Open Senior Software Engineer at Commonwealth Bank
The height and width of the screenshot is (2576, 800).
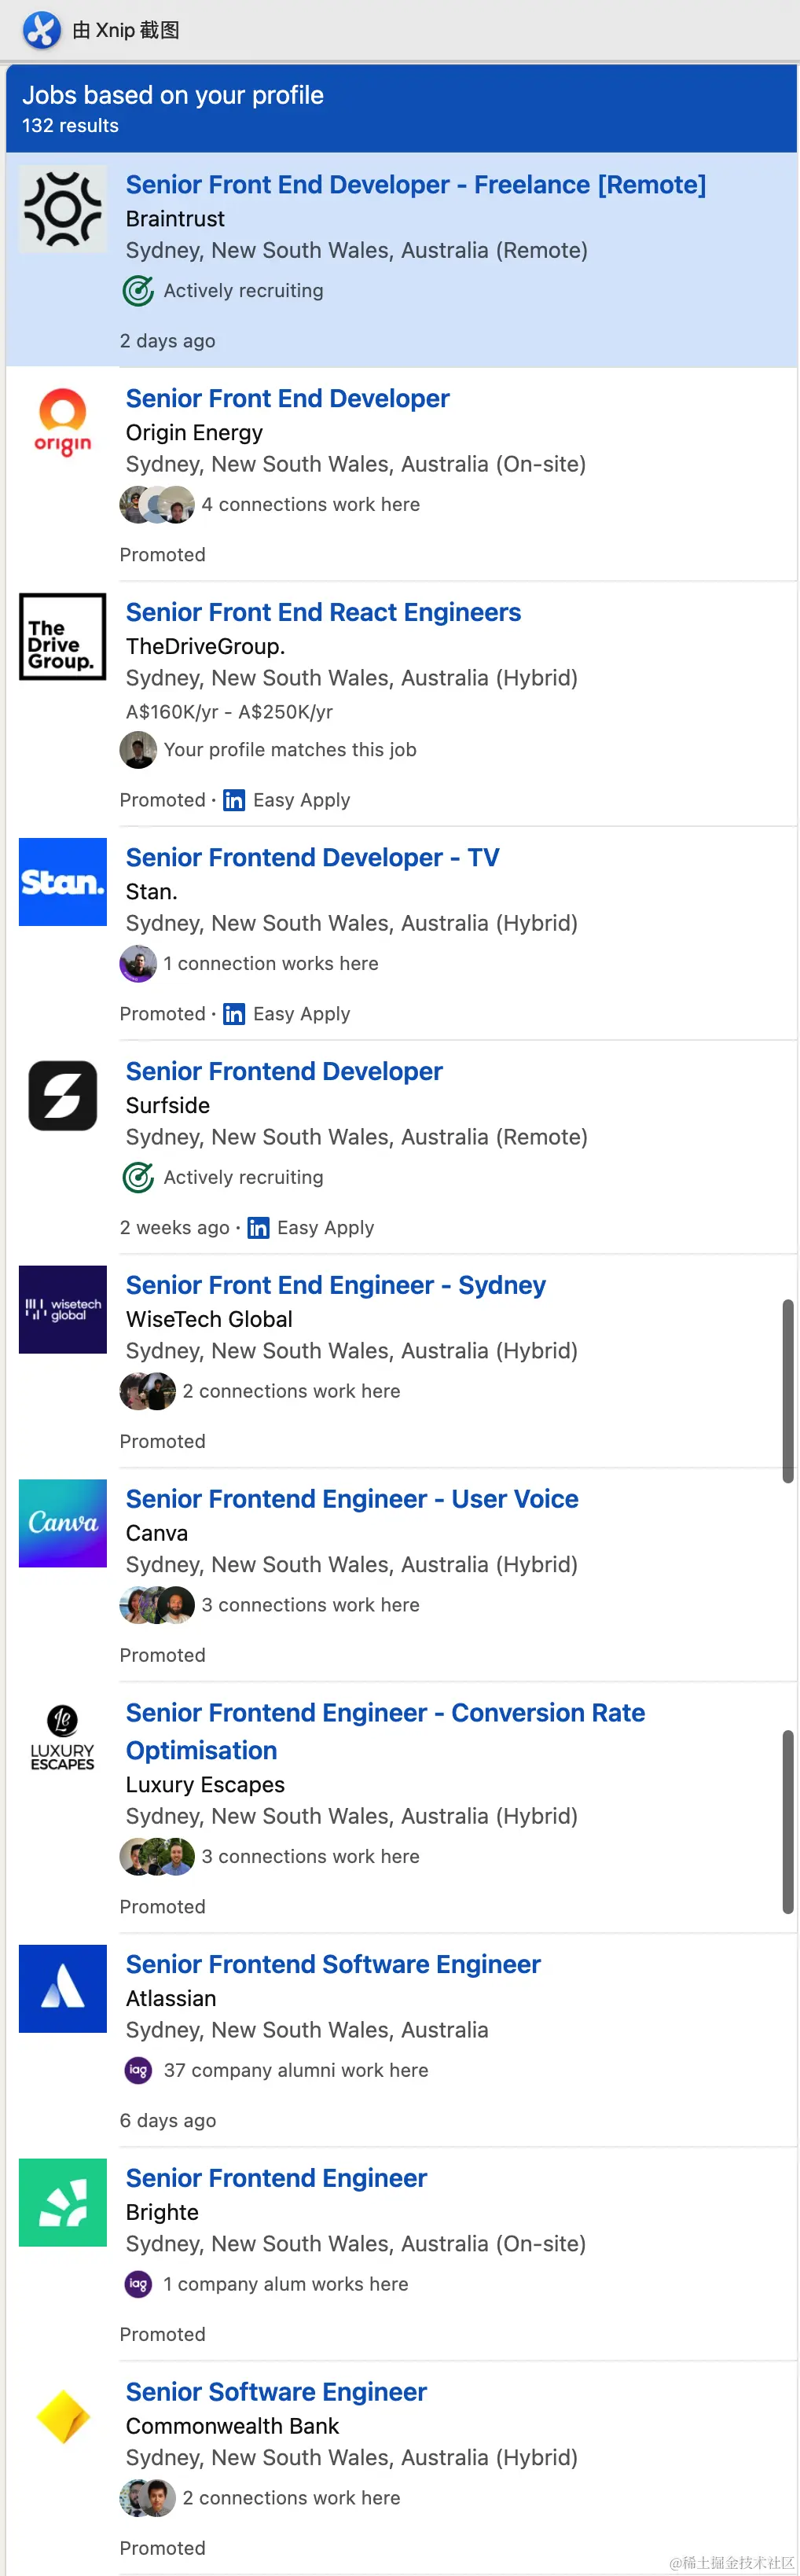(276, 2392)
